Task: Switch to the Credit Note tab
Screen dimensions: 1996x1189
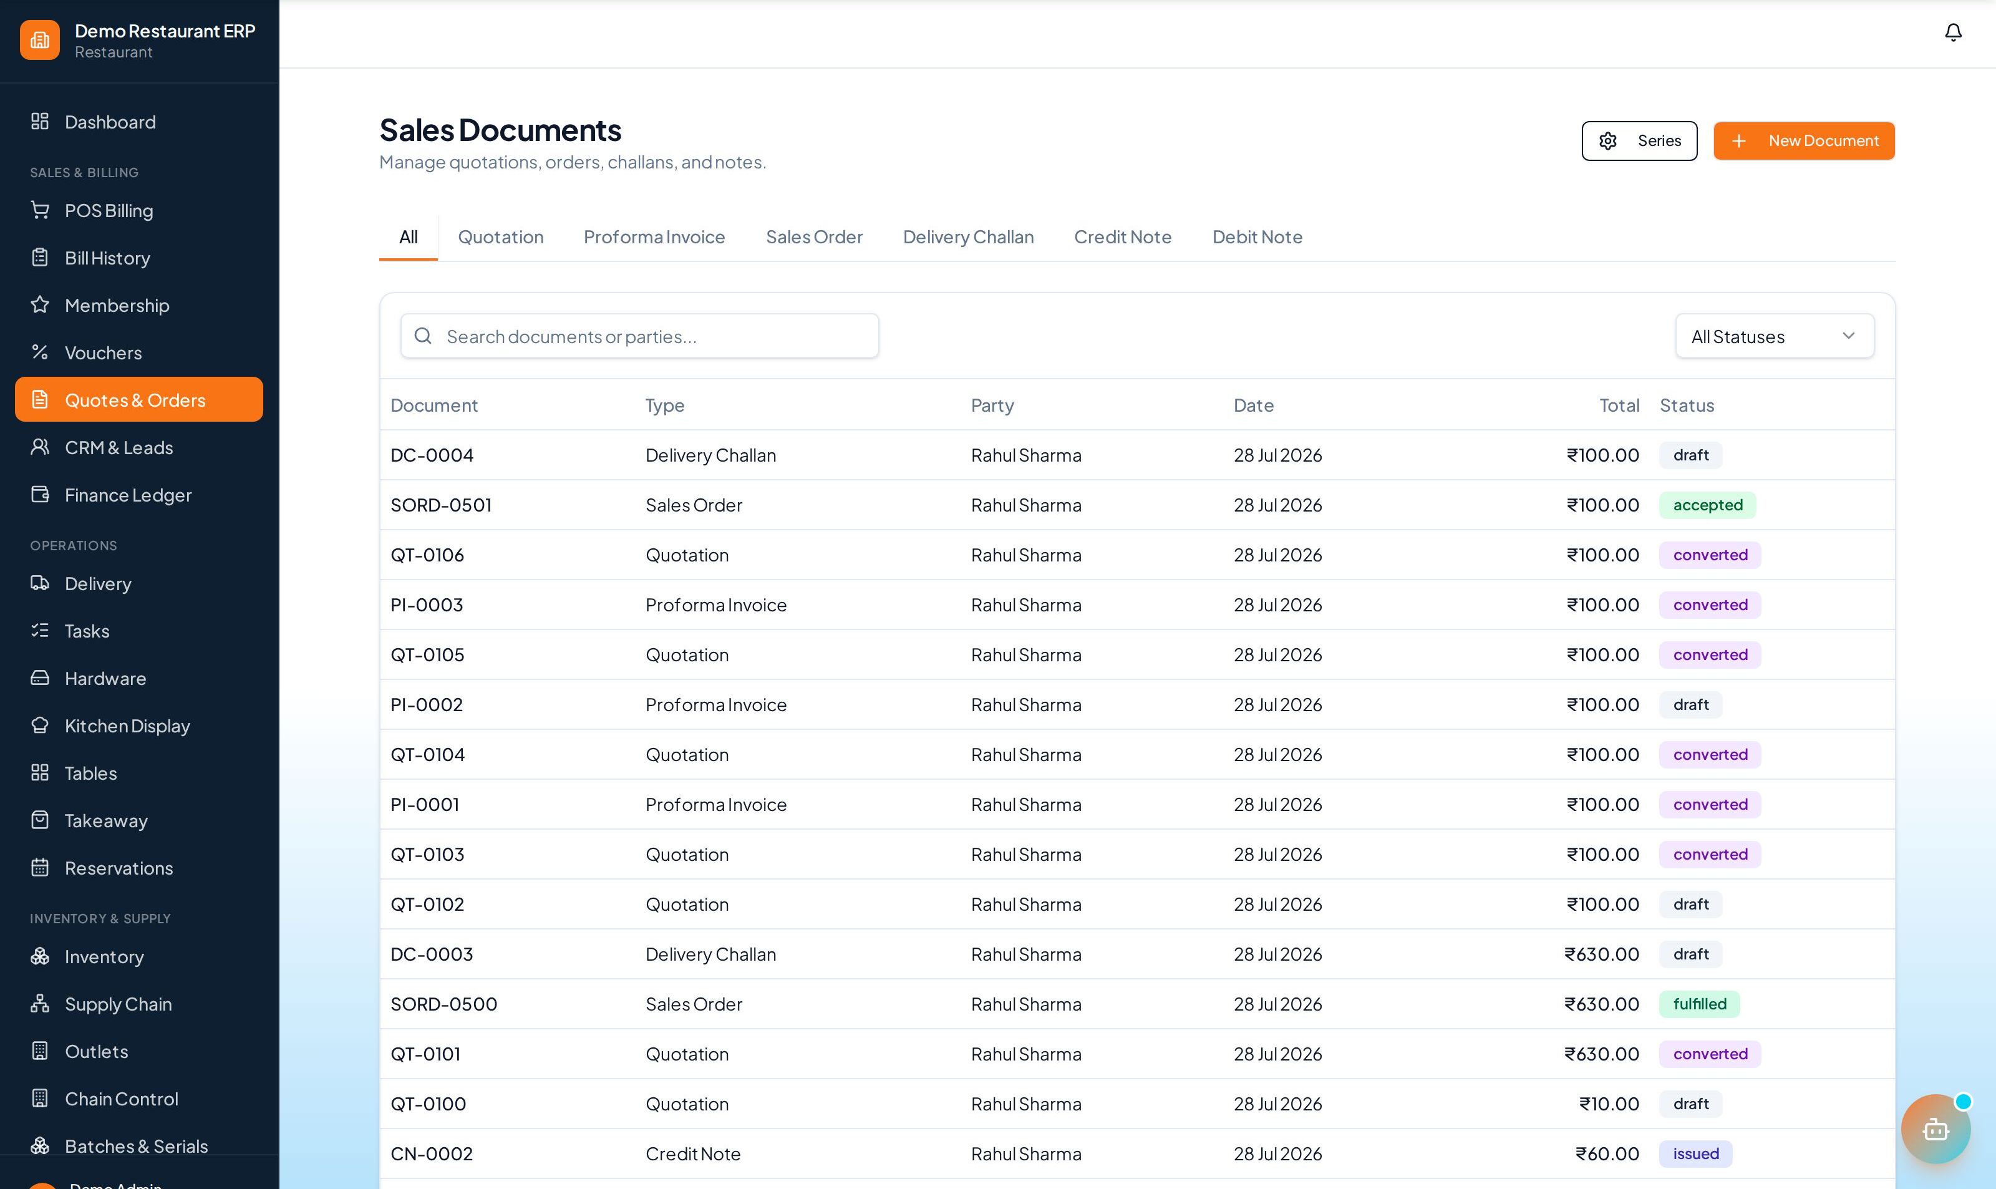Action: (x=1122, y=237)
